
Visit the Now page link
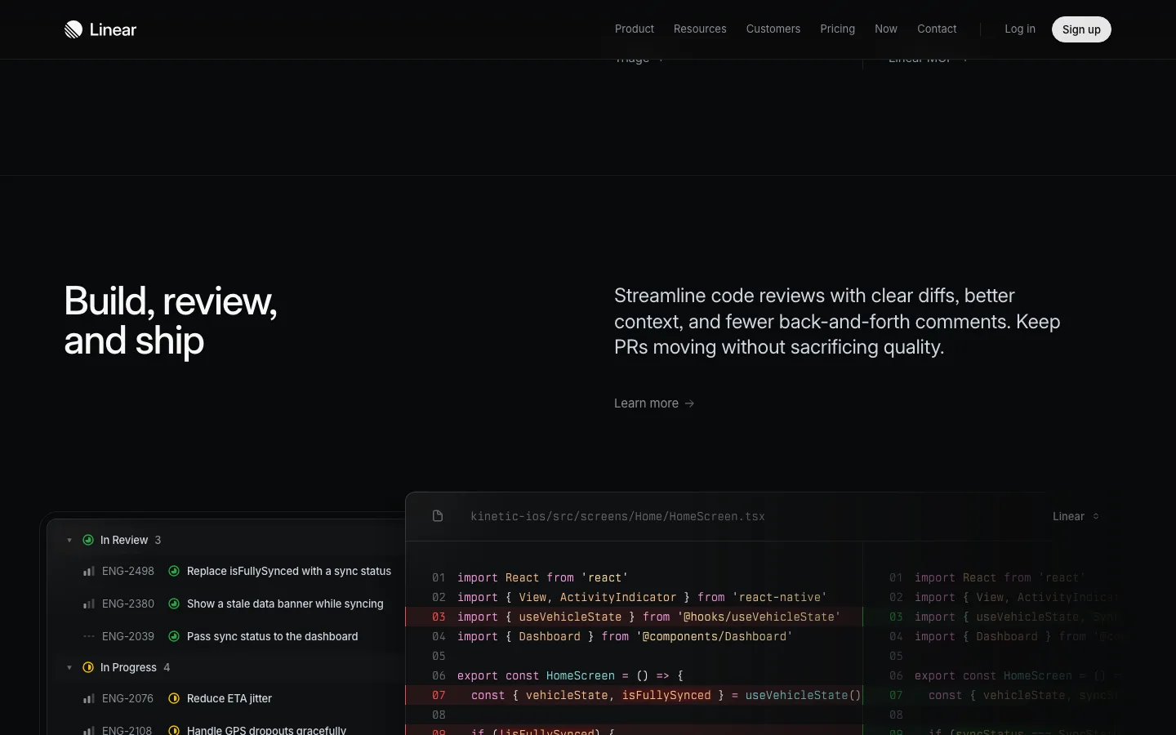(886, 29)
